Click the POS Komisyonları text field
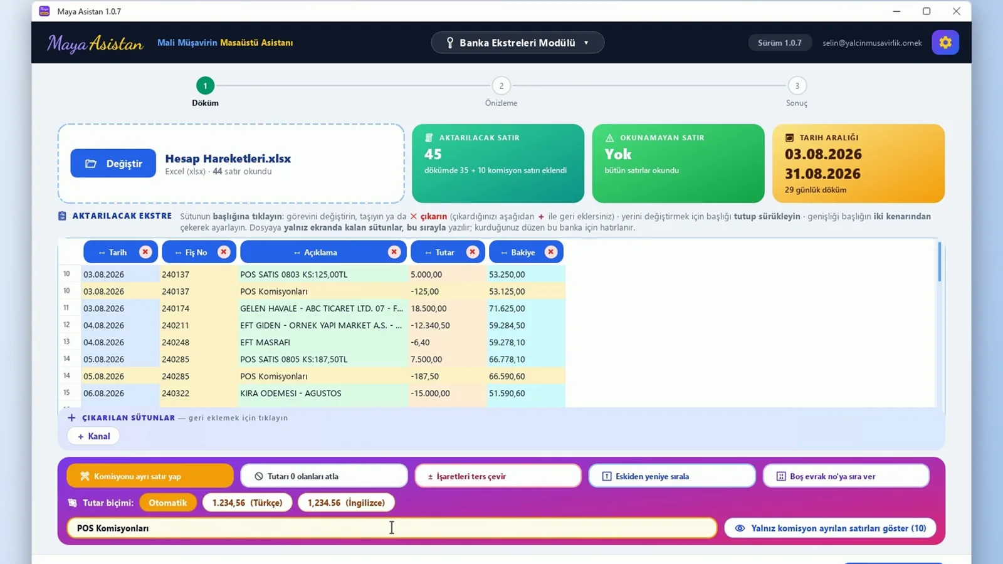The width and height of the screenshot is (1003, 564). pyautogui.click(x=392, y=528)
